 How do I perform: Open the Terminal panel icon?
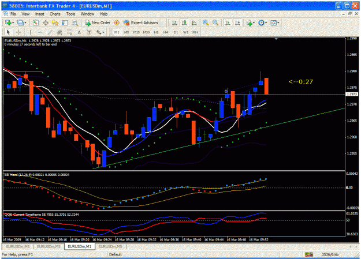(x=65, y=22)
